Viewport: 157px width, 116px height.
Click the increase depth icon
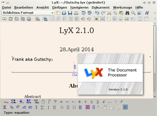click(x=83, y=19)
